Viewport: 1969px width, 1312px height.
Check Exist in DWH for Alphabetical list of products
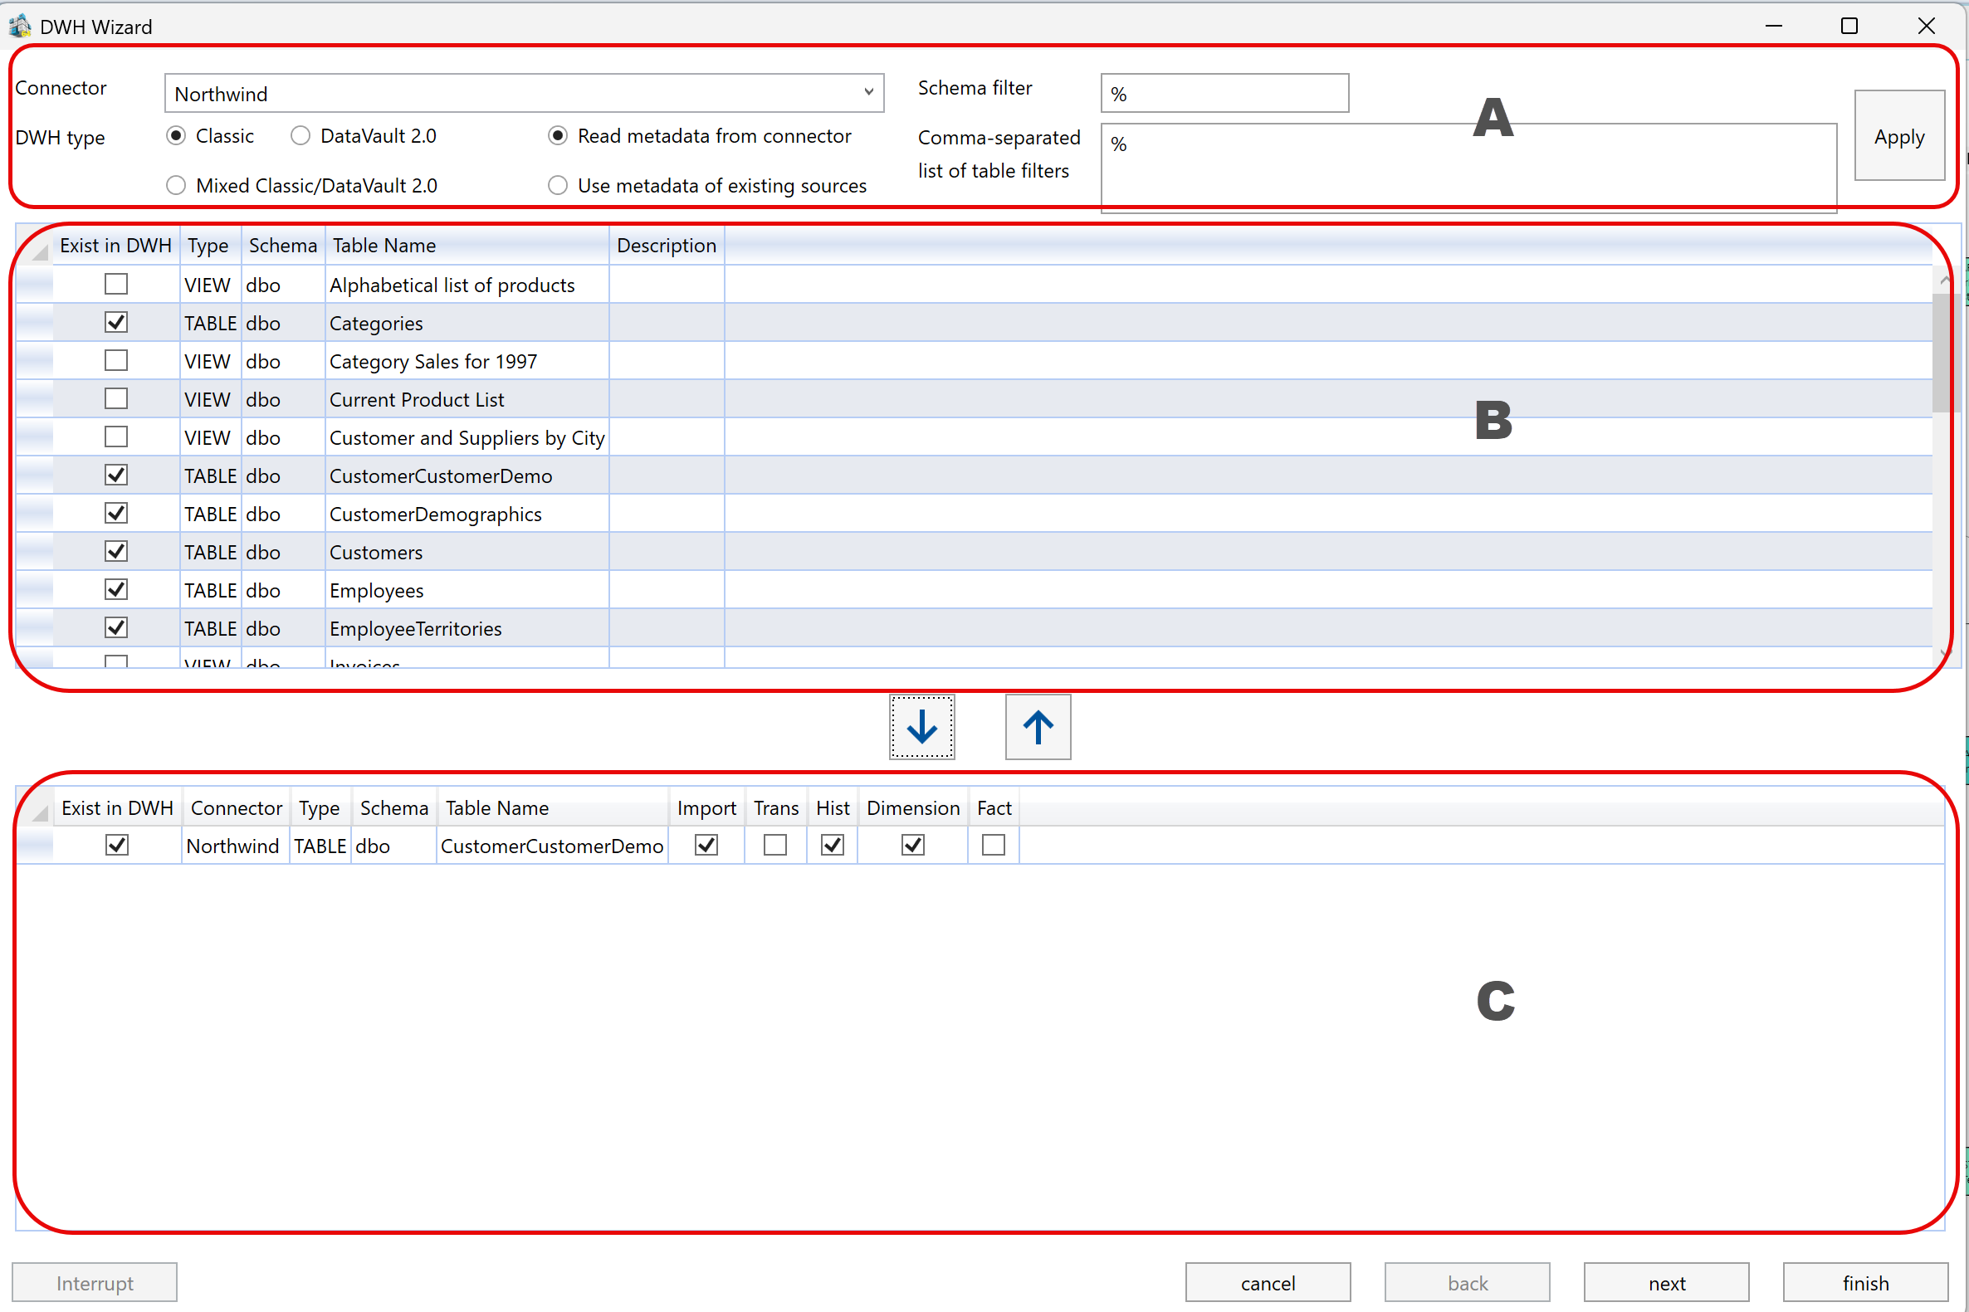click(116, 285)
